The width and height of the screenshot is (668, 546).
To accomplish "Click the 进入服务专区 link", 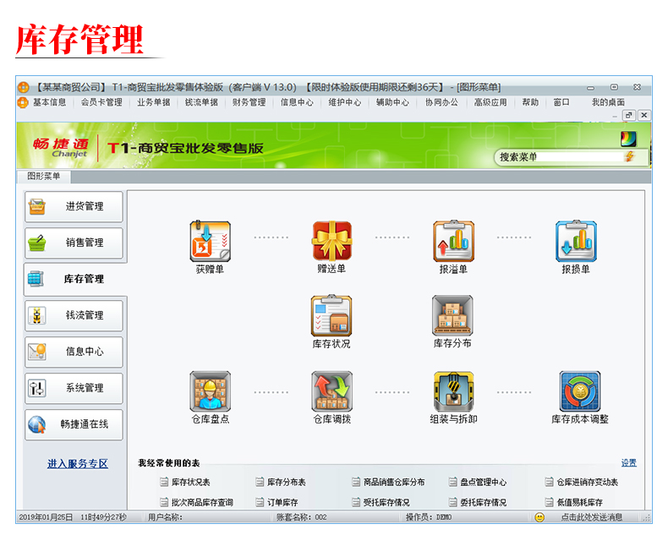I will pyautogui.click(x=78, y=464).
